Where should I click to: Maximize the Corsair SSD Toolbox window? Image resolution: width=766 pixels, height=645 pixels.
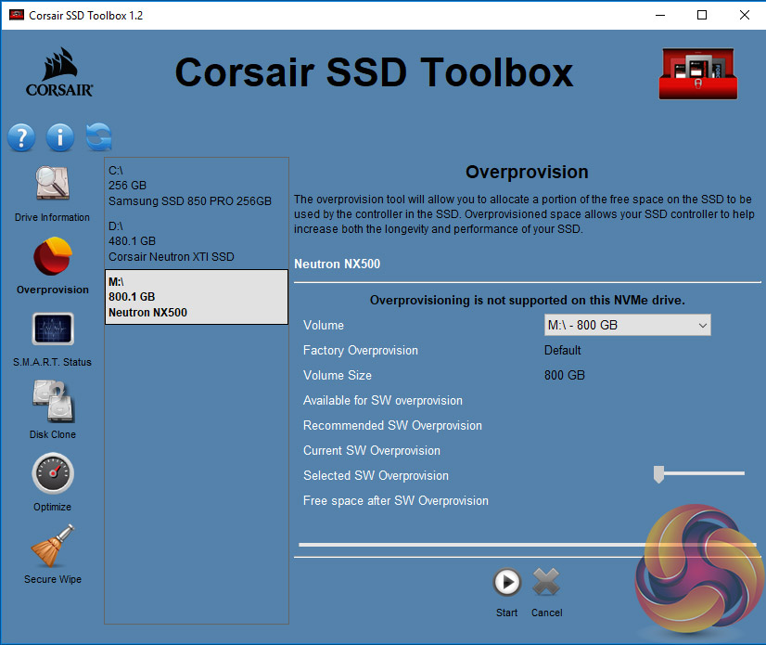click(702, 16)
